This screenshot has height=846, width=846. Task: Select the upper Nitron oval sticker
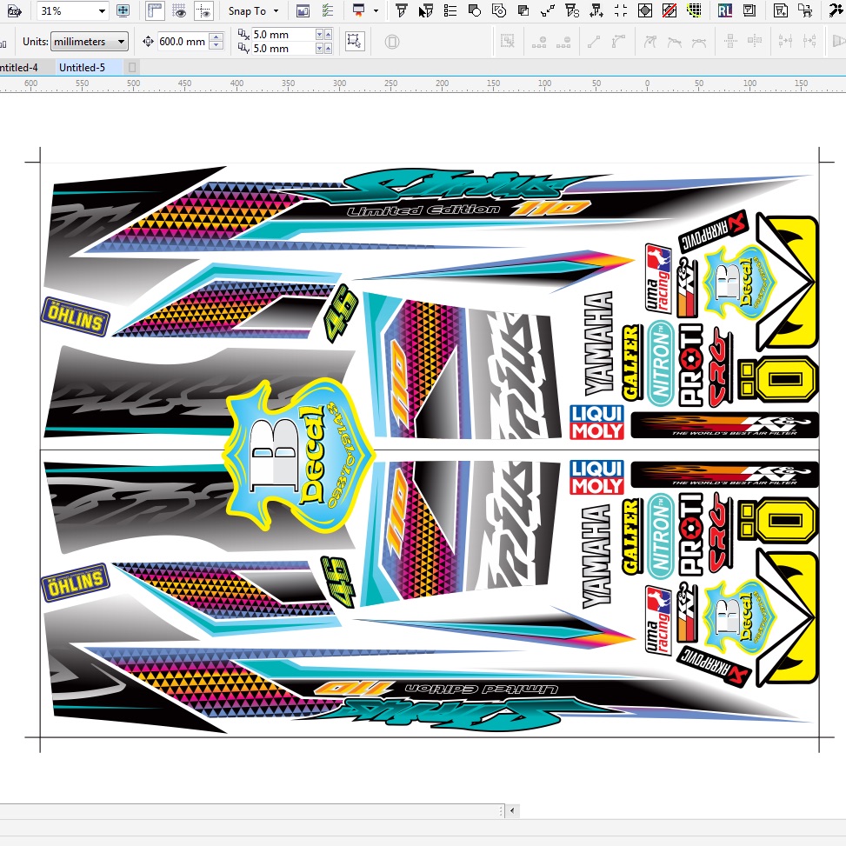pyautogui.click(x=661, y=363)
